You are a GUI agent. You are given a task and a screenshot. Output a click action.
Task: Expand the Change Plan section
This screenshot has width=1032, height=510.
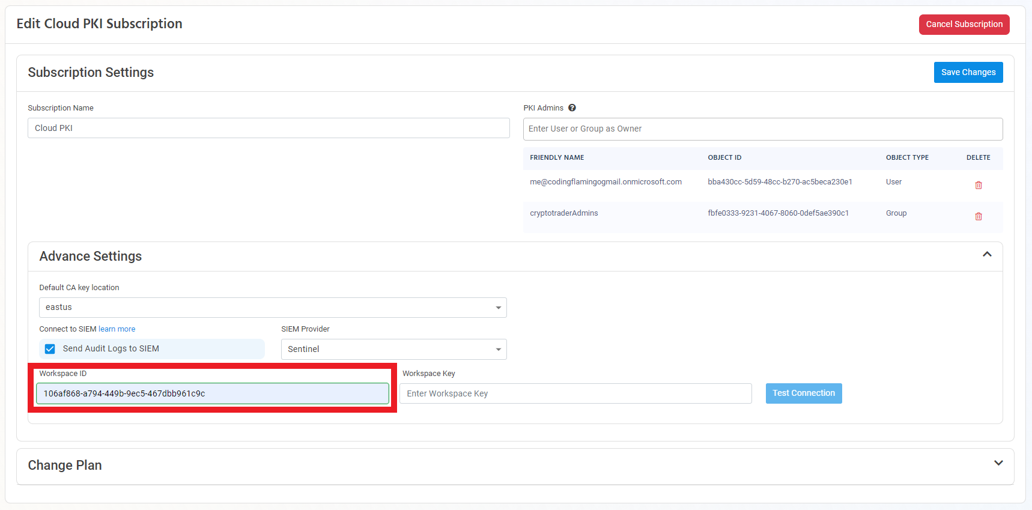998,463
